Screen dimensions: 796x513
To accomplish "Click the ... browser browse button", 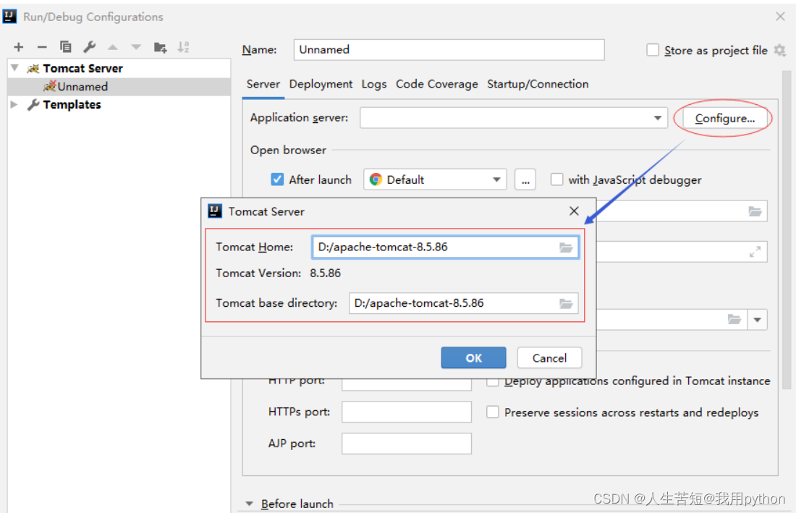I will [525, 179].
